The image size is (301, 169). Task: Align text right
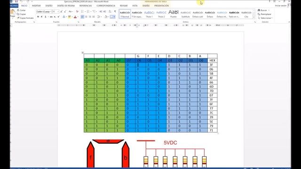pyautogui.click(x=90, y=17)
